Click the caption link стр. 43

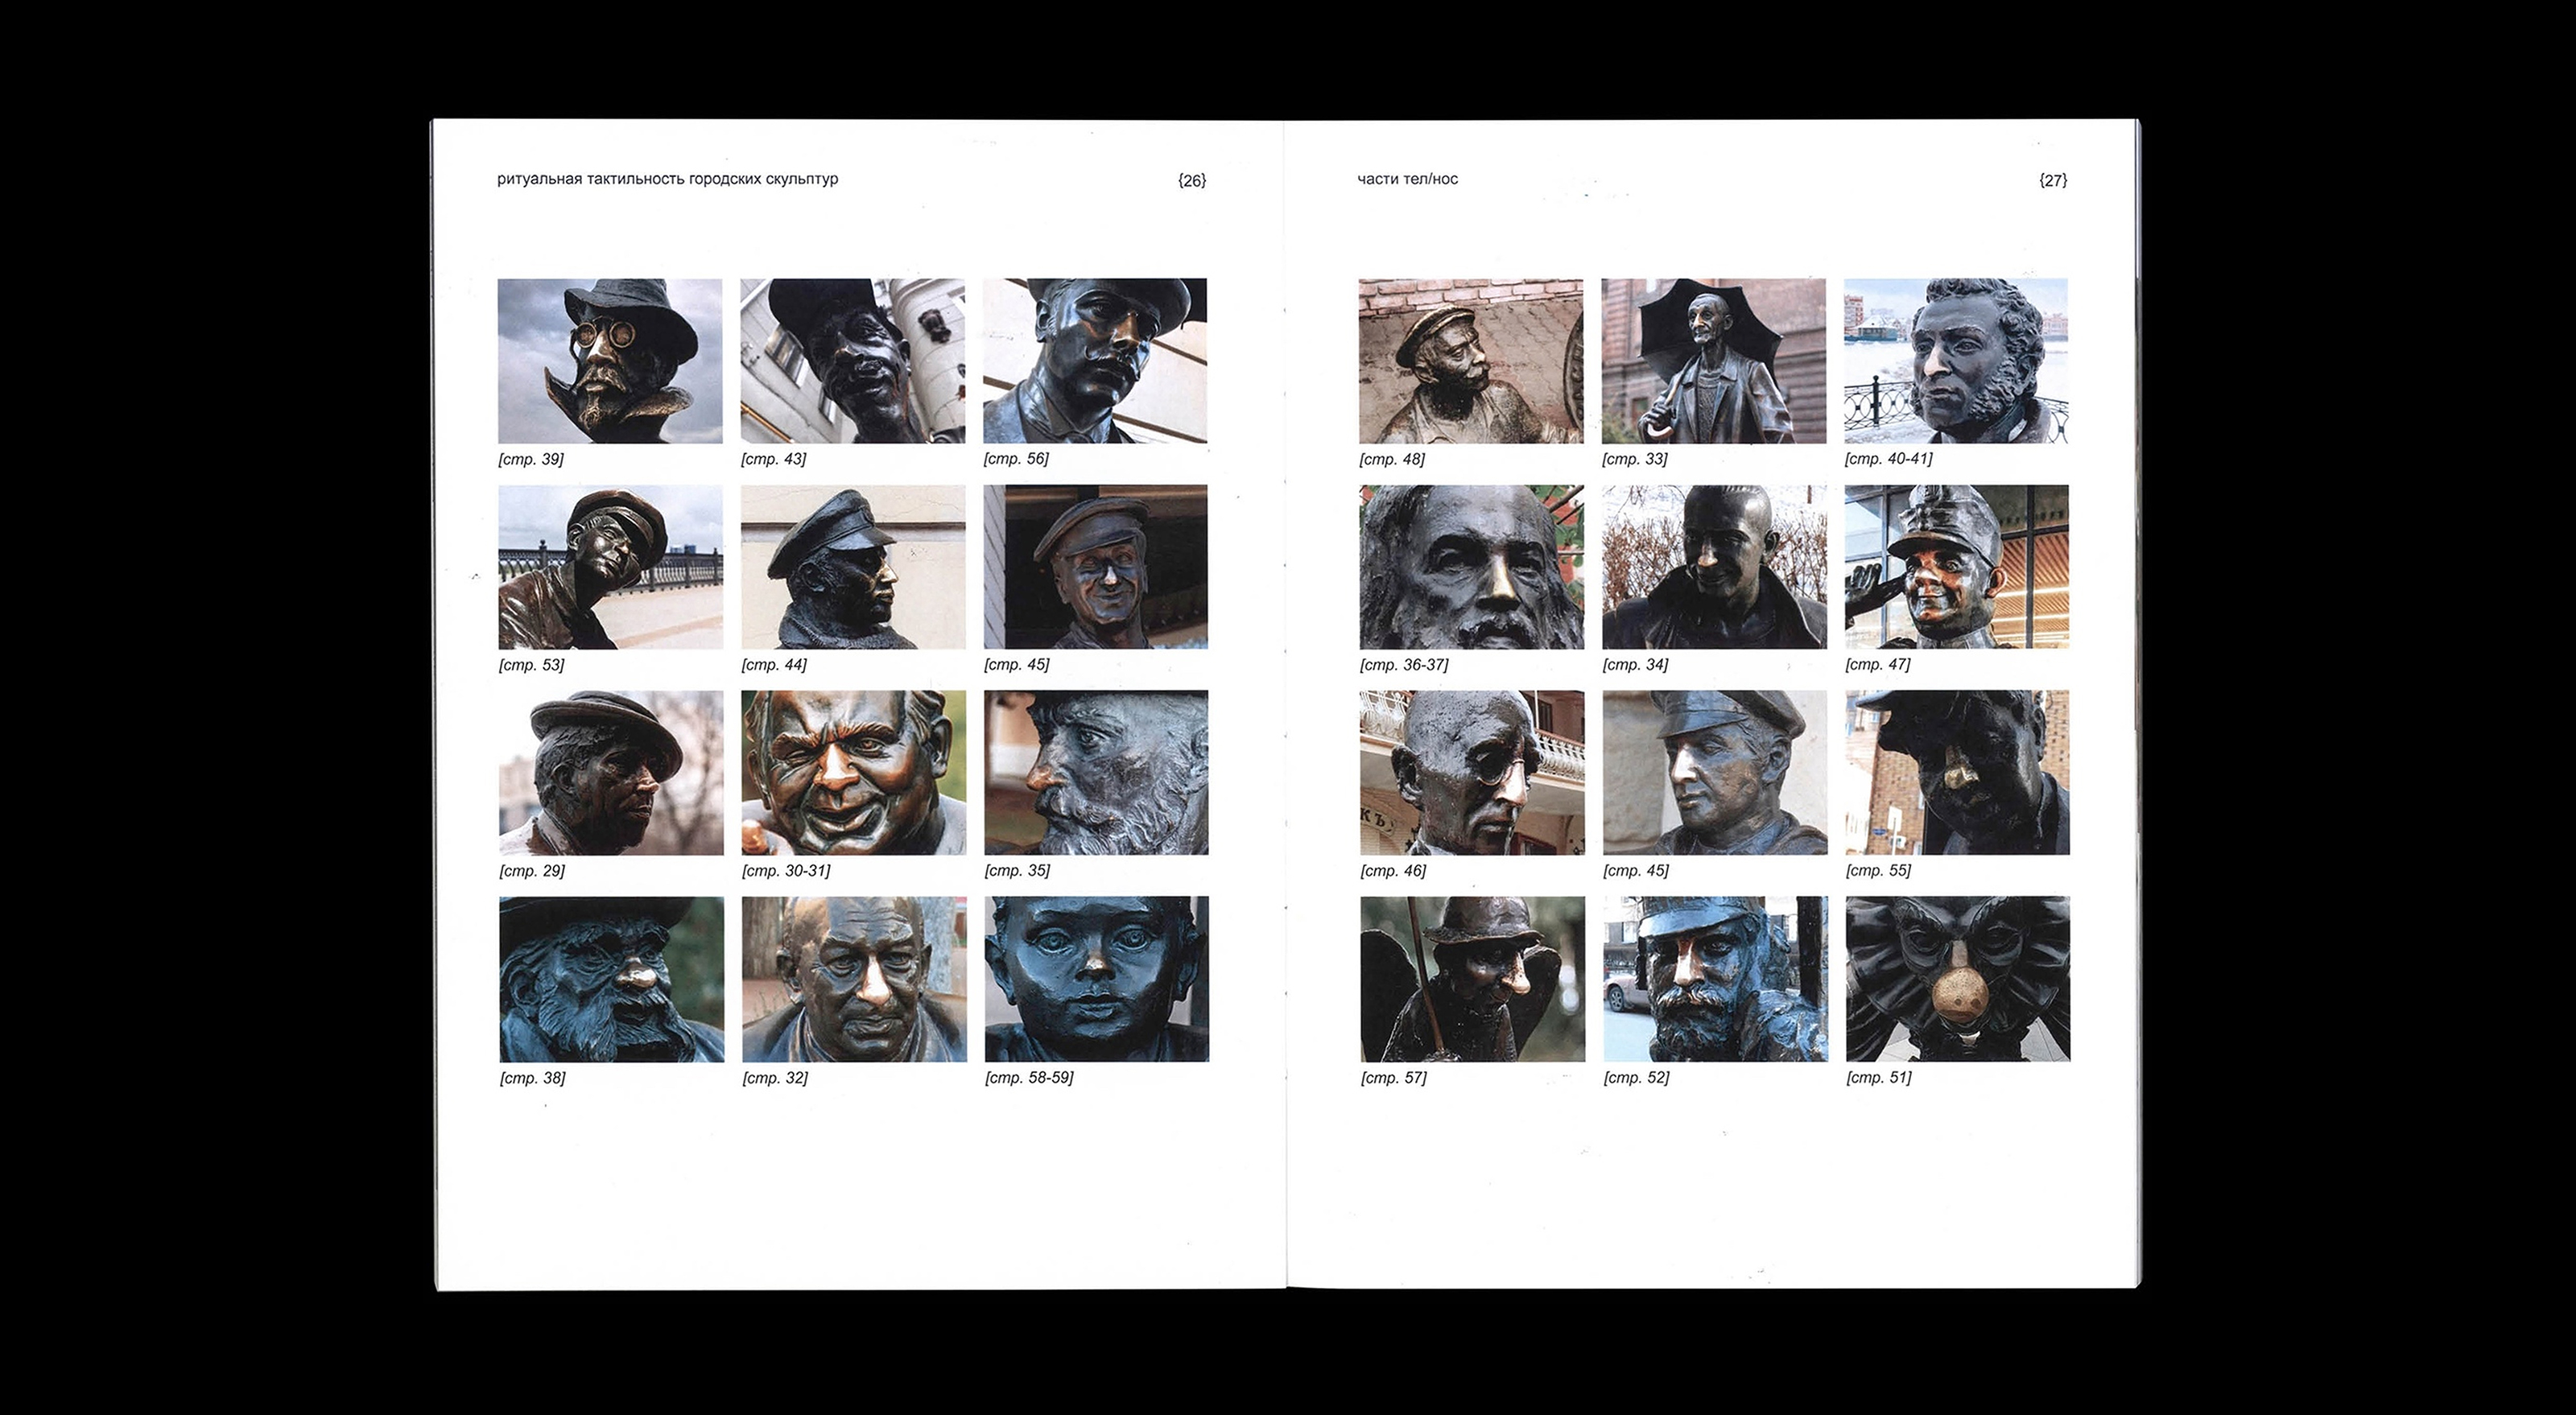tap(773, 459)
